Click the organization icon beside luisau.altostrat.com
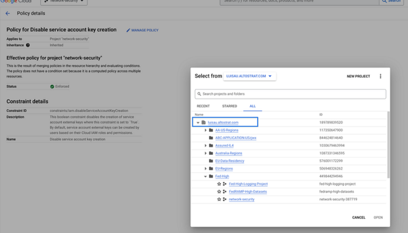Image resolution: width=408 pixels, height=233 pixels. (204, 122)
